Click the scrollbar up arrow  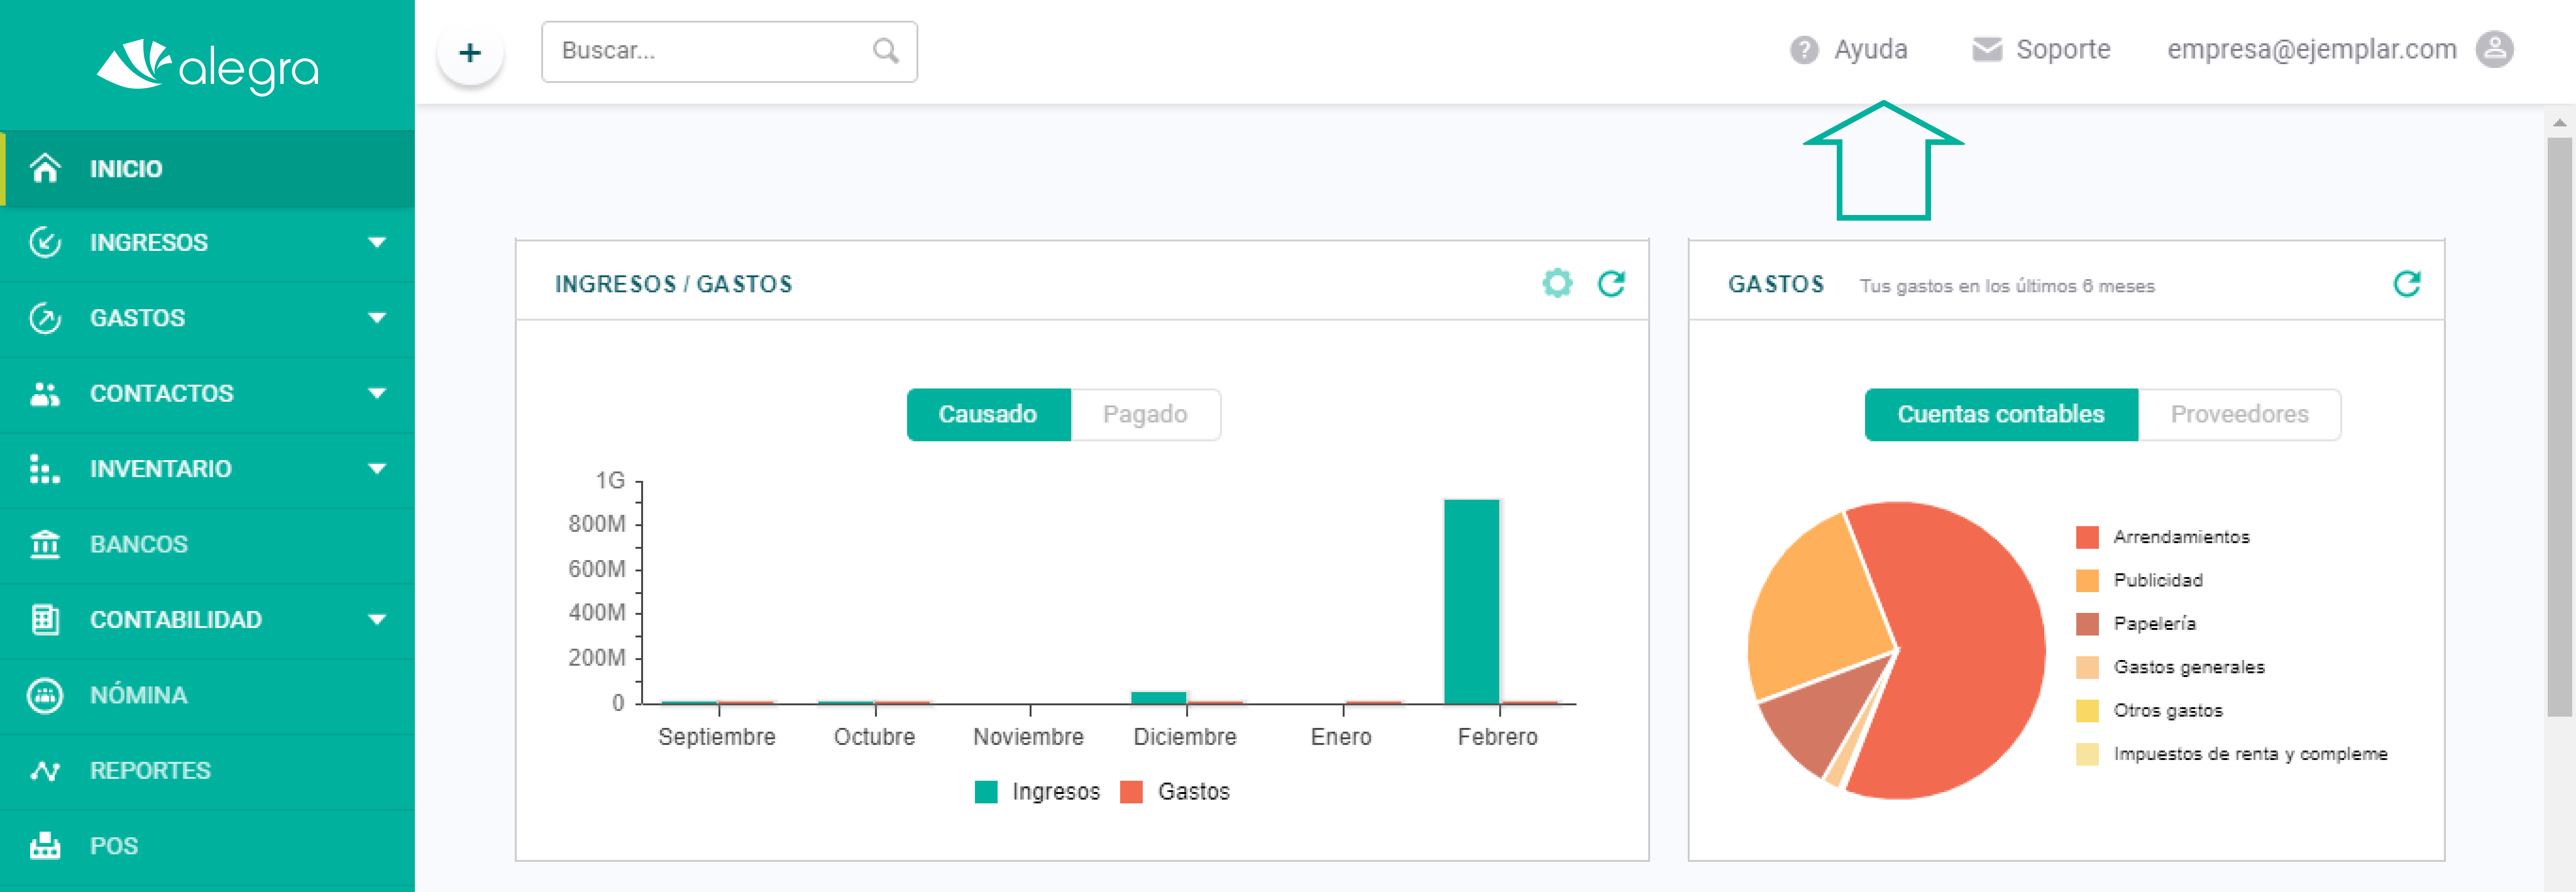[x=2559, y=123]
